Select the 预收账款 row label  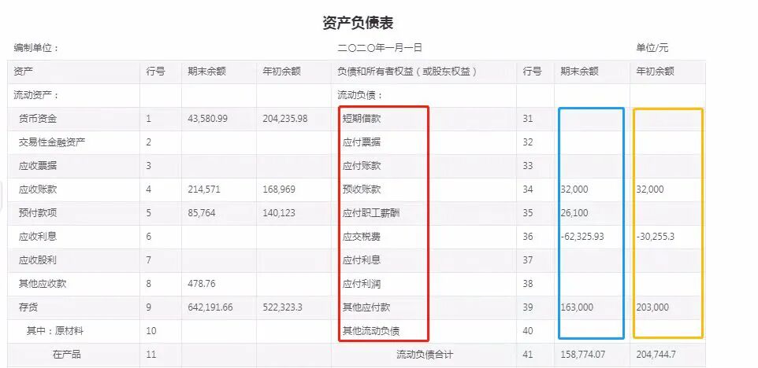pyautogui.click(x=362, y=190)
